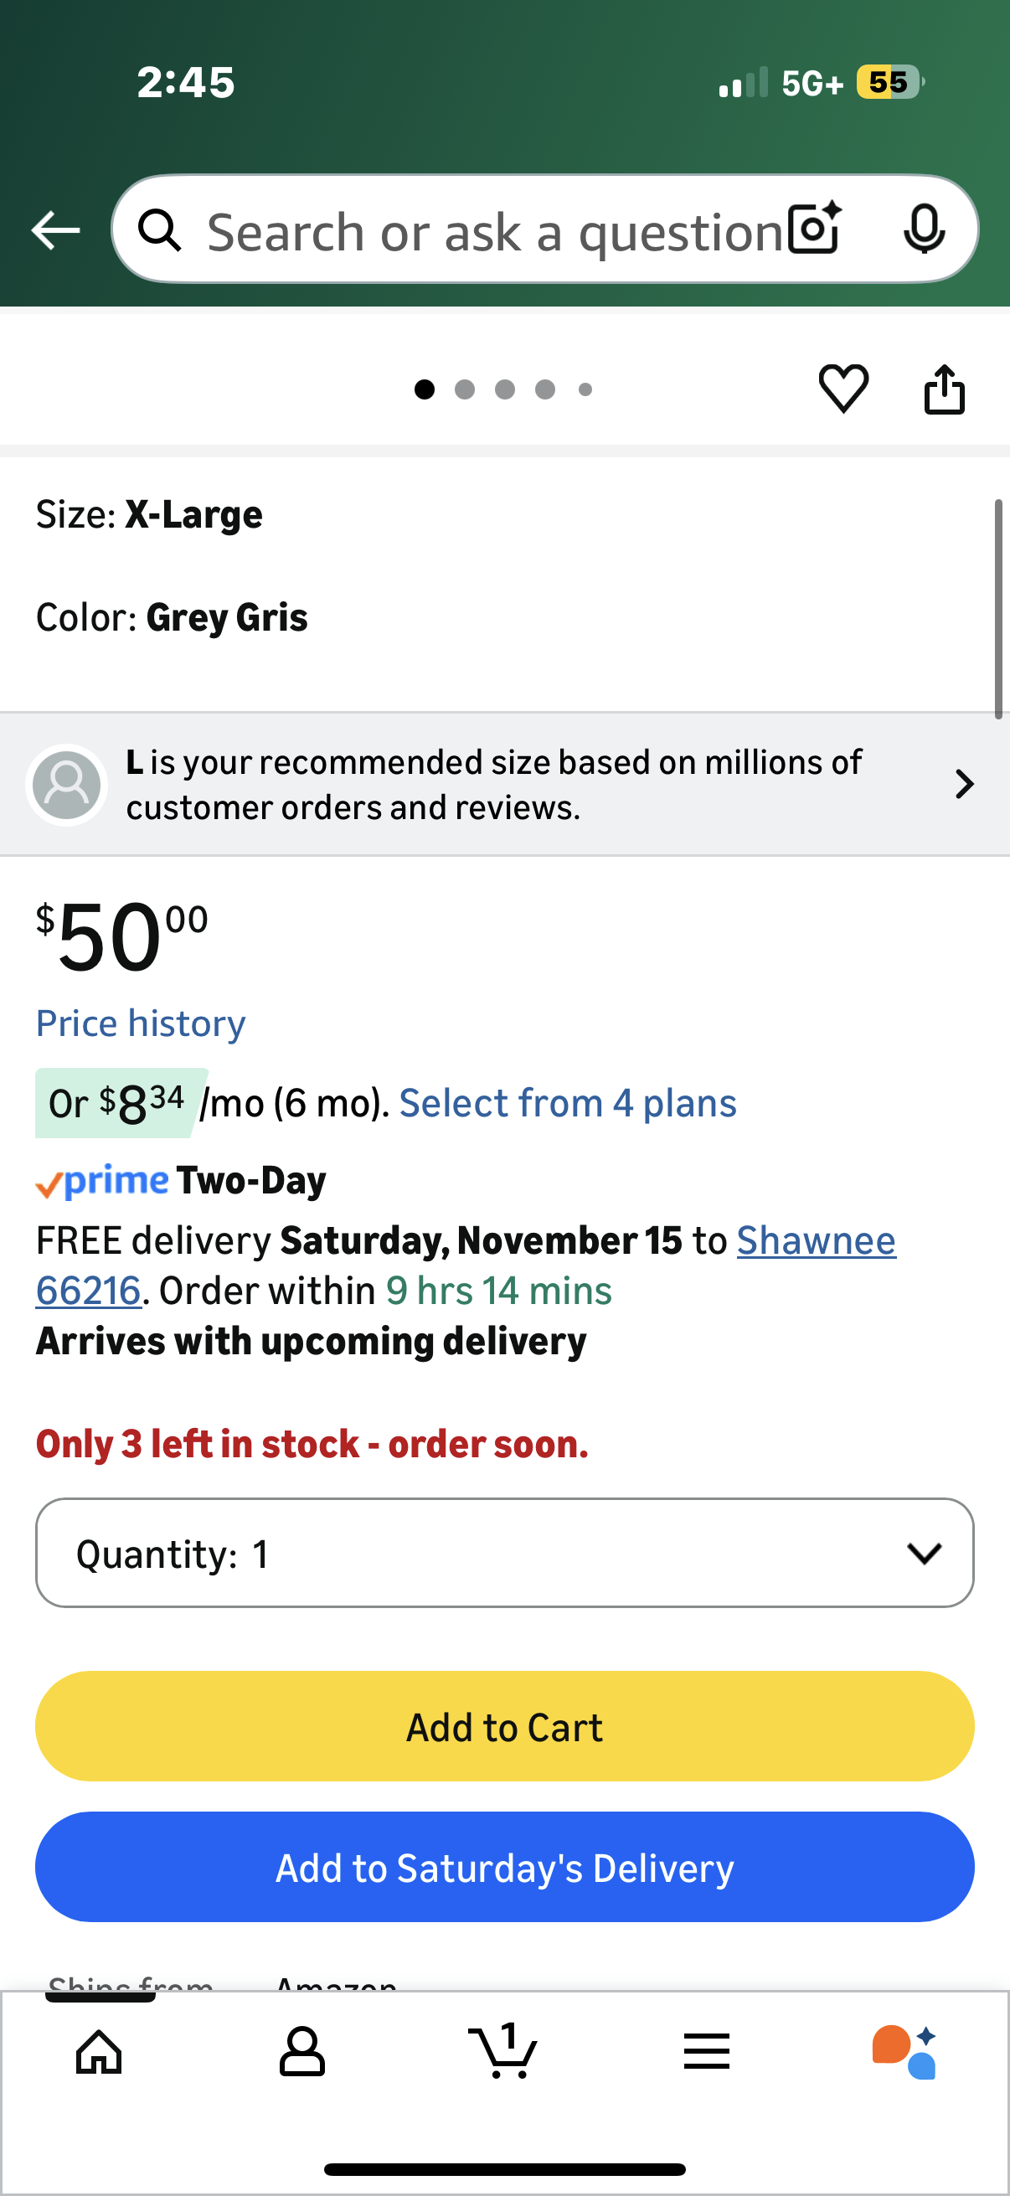The height and width of the screenshot is (2196, 1010).
Task: Click the vertical scrollbar beside Size
Action: point(998,610)
